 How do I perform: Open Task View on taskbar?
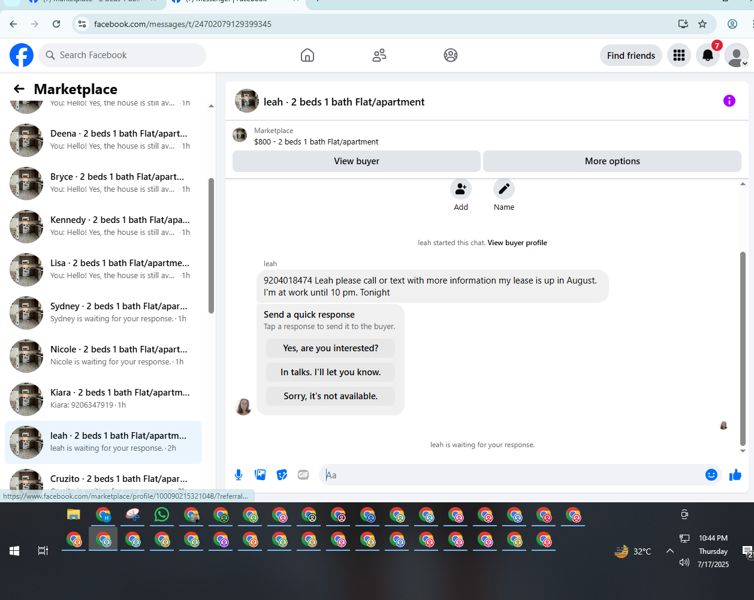click(x=43, y=550)
